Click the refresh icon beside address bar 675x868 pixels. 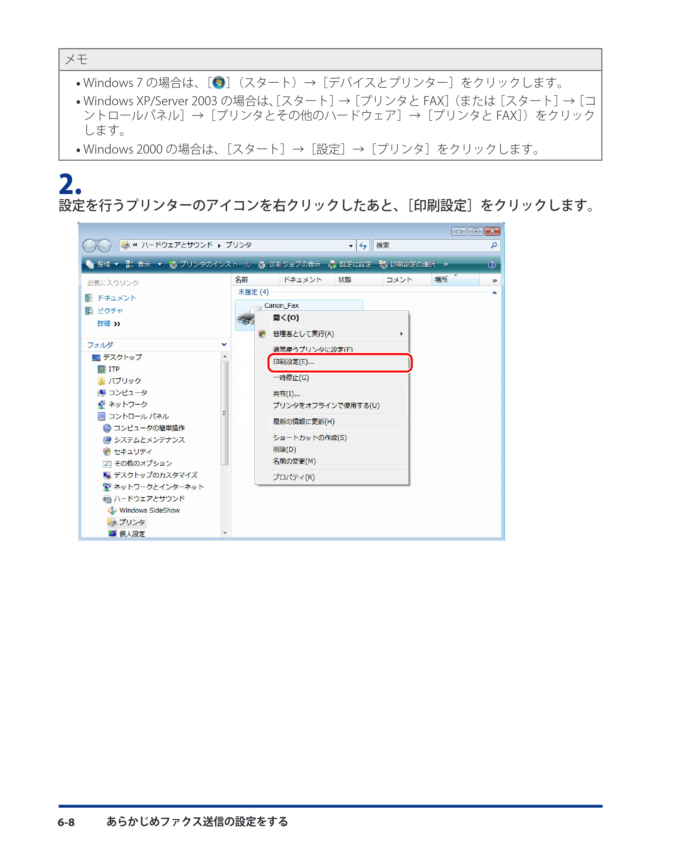click(x=363, y=246)
